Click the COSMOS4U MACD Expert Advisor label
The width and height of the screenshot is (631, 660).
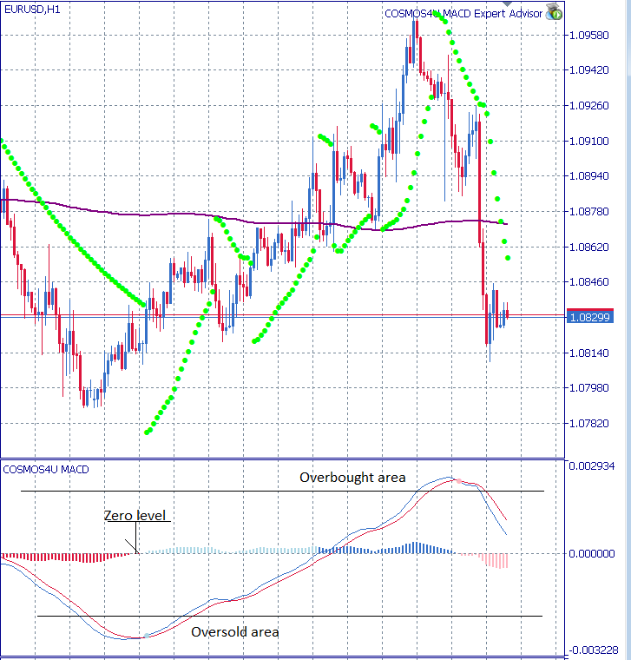tap(463, 14)
